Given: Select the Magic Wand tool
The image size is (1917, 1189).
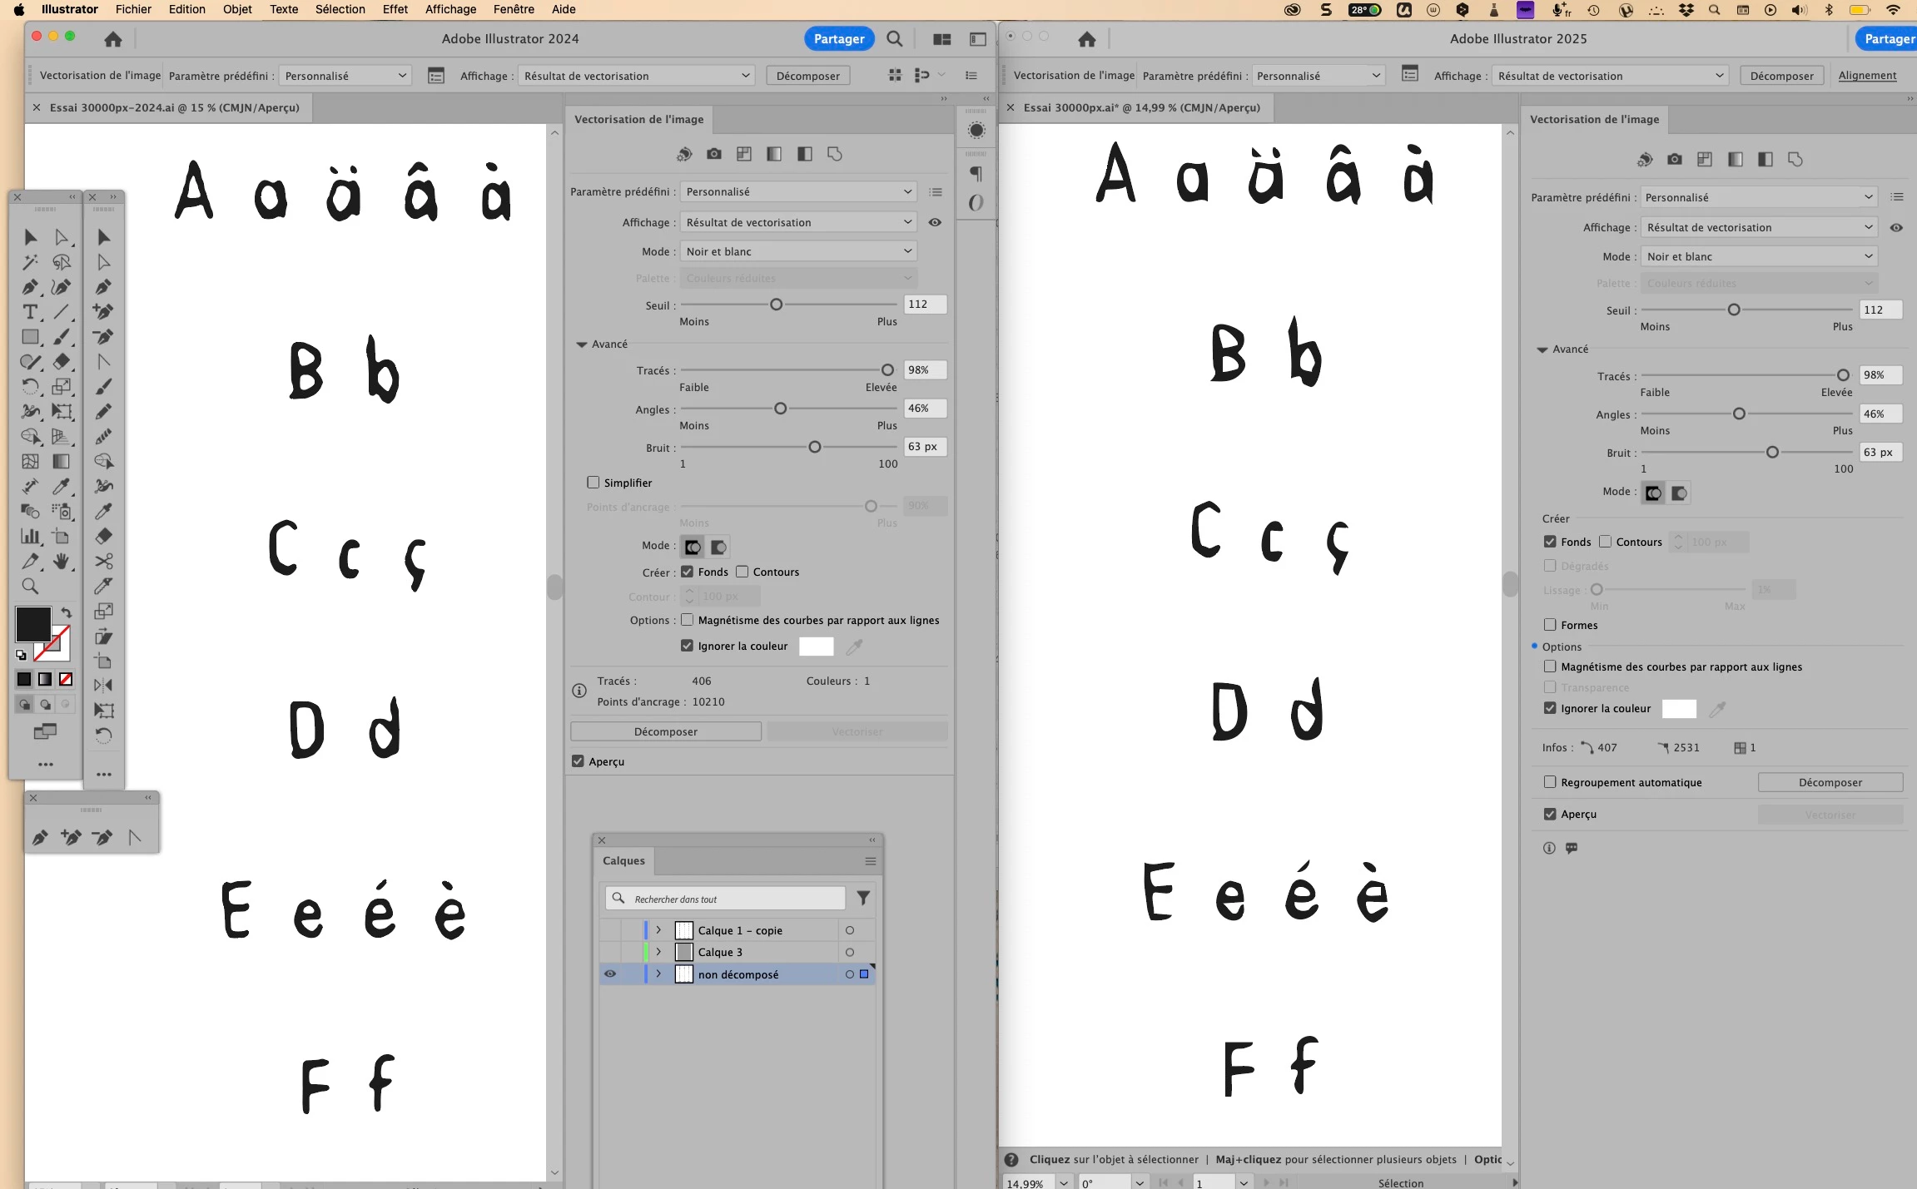Looking at the screenshot, I should [30, 262].
